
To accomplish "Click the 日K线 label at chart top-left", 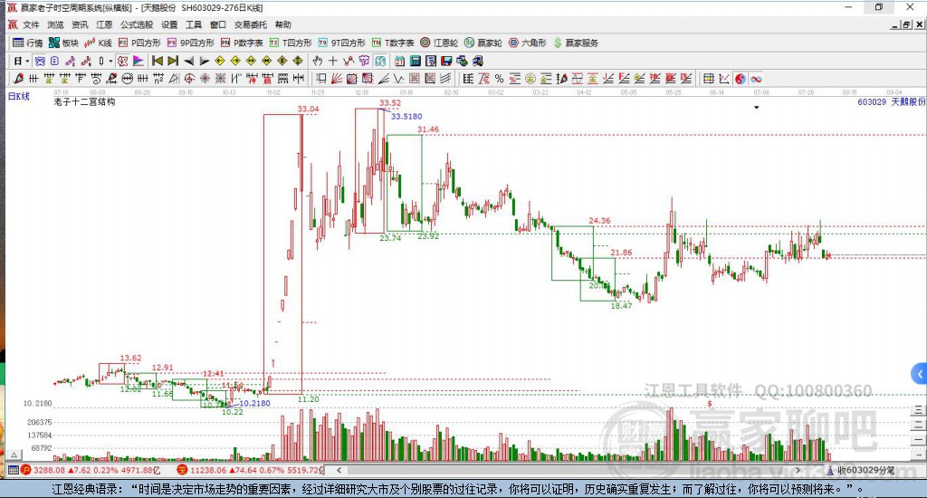I will pos(18,96).
